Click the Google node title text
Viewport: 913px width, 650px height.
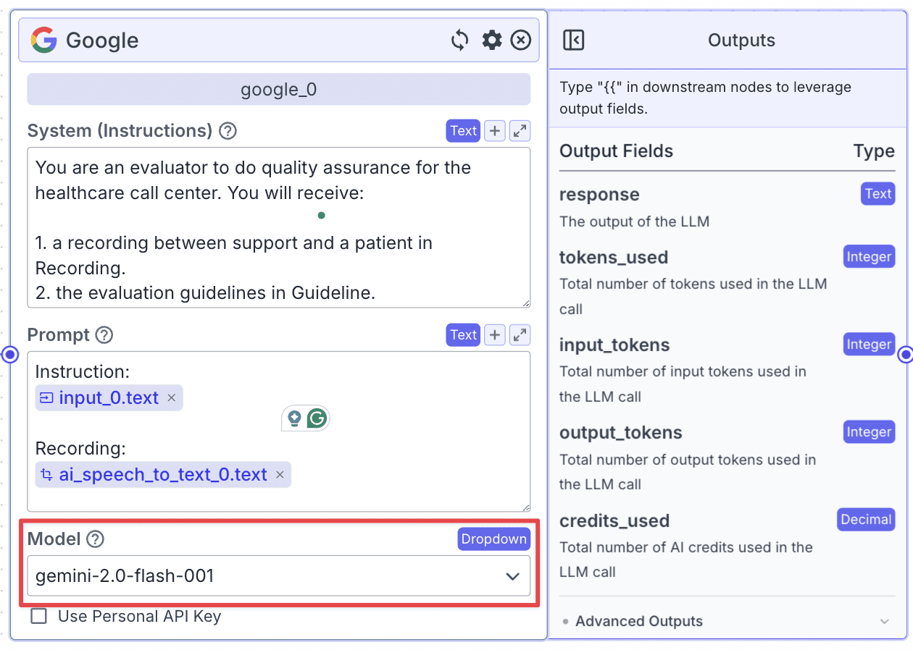(102, 41)
